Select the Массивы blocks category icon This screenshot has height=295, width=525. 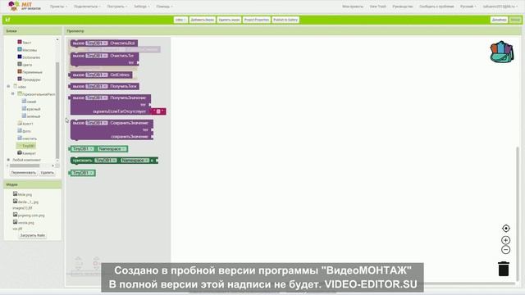(x=20, y=49)
